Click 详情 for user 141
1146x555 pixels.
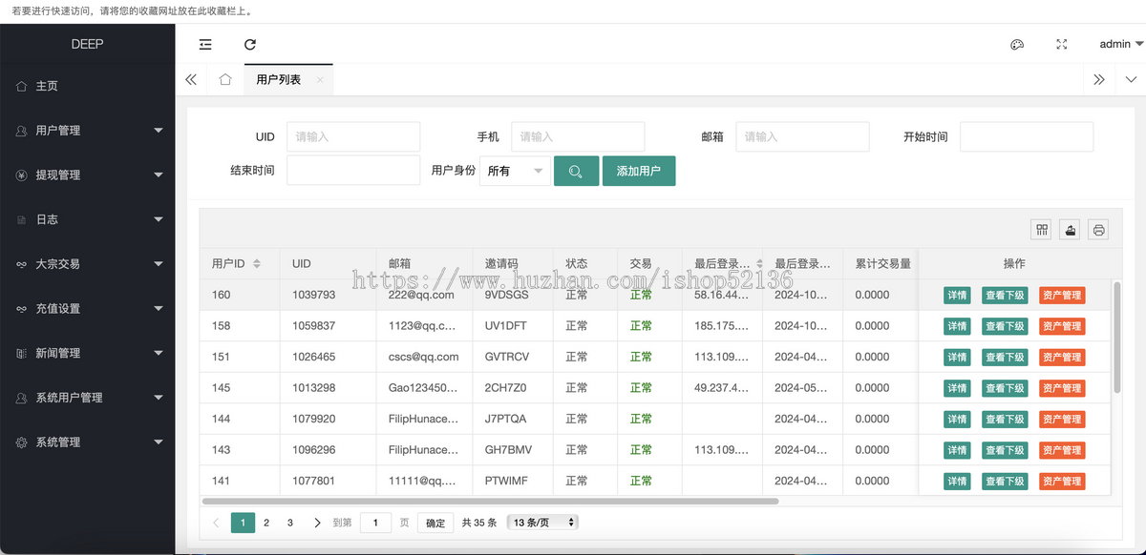tap(957, 482)
